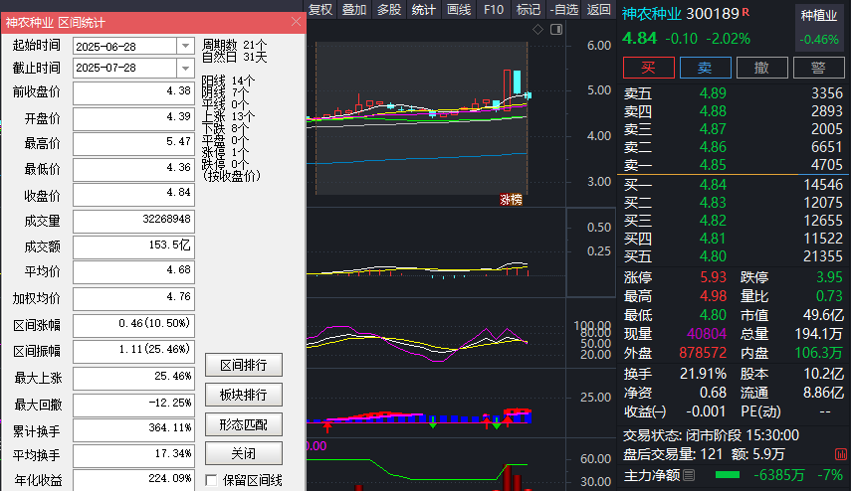Click the 返回 toolbar item

[598, 10]
